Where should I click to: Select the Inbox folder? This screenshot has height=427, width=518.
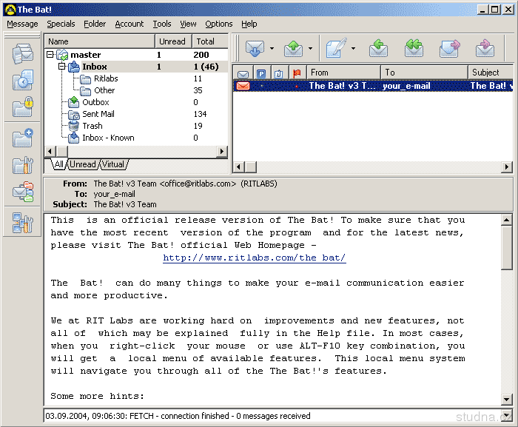tap(94, 67)
